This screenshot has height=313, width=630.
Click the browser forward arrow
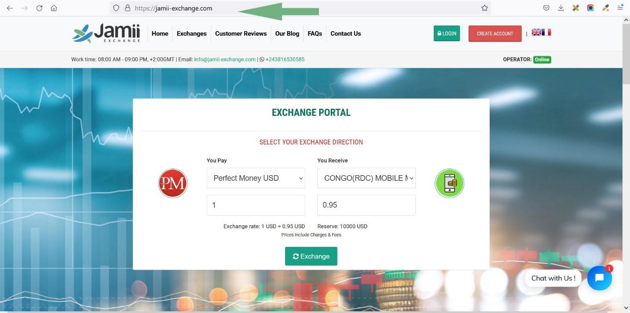pos(25,8)
